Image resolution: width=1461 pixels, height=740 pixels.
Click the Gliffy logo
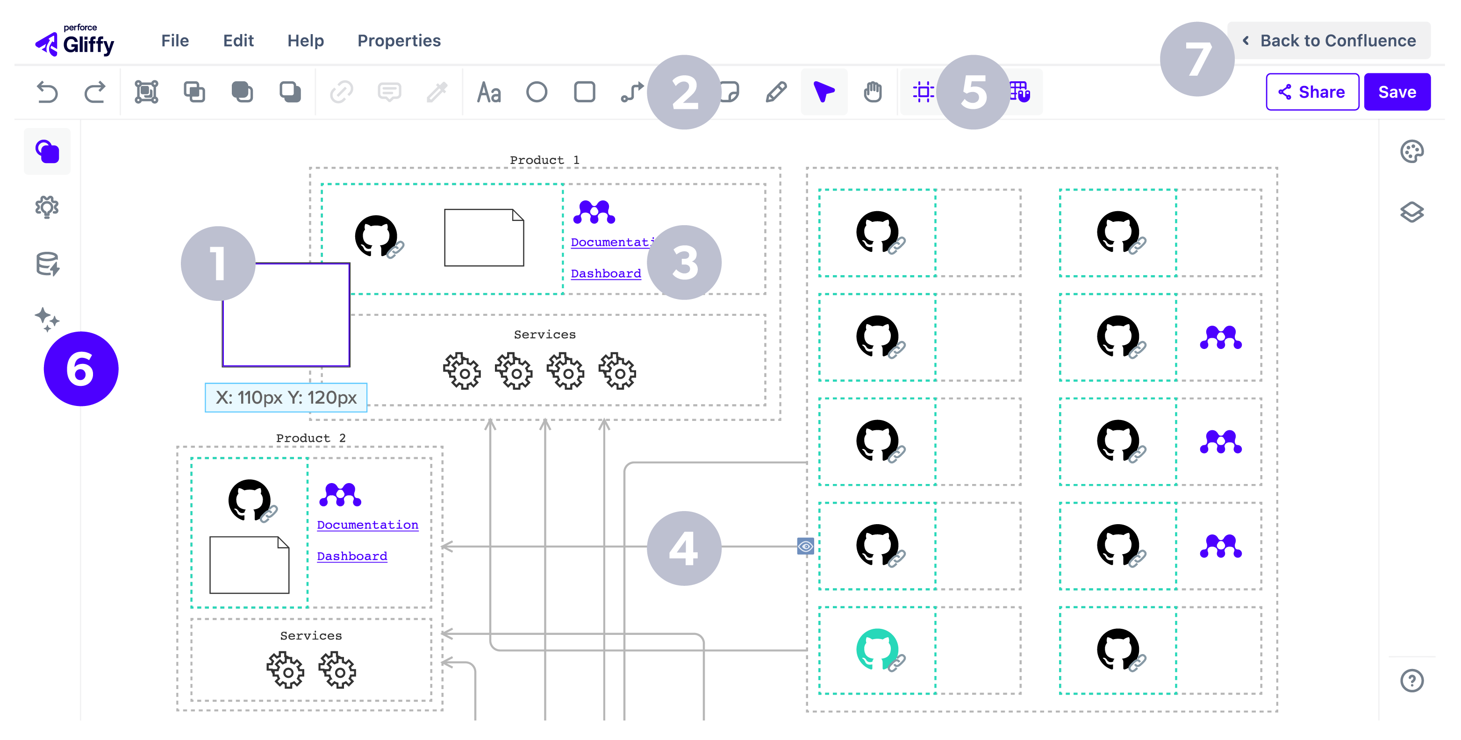74,41
